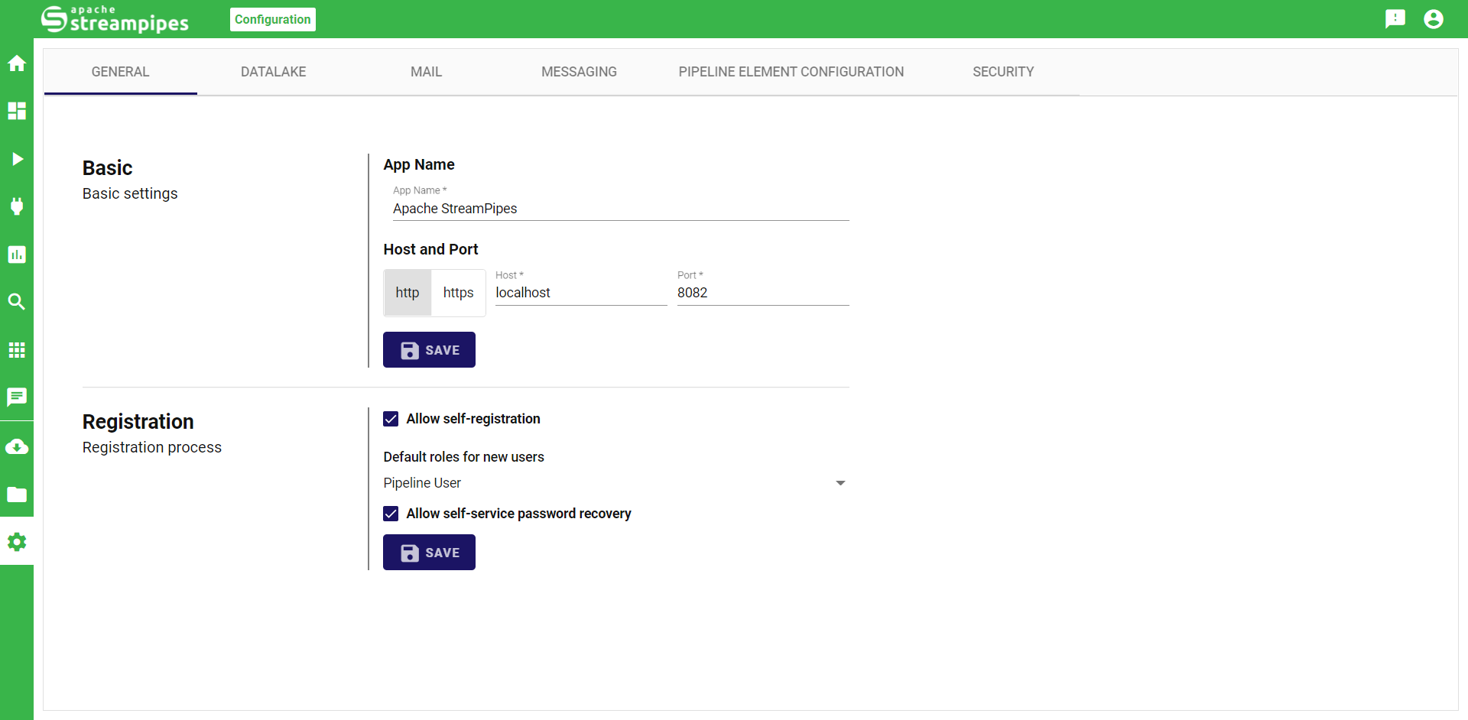The image size is (1468, 720).
Task: Select the http protocol toggle
Action: click(x=408, y=293)
